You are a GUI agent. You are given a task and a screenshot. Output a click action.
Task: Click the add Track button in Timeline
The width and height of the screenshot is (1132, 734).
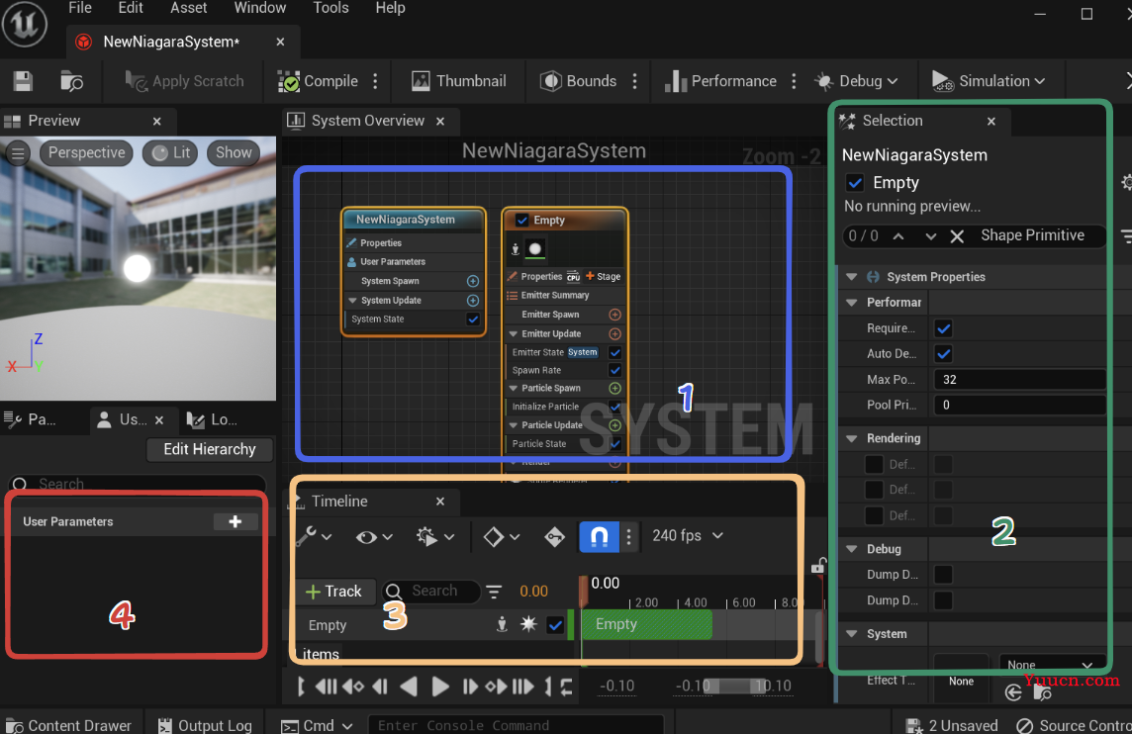(x=334, y=592)
